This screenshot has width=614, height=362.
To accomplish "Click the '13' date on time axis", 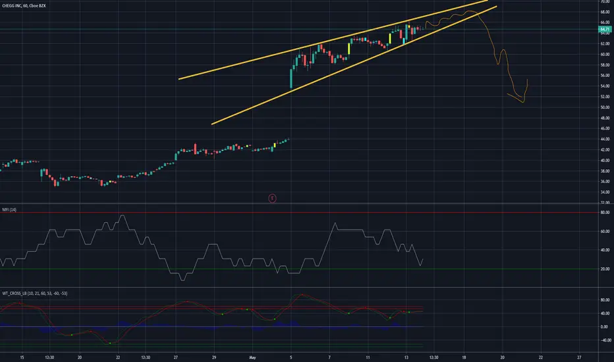I will [406, 357].
